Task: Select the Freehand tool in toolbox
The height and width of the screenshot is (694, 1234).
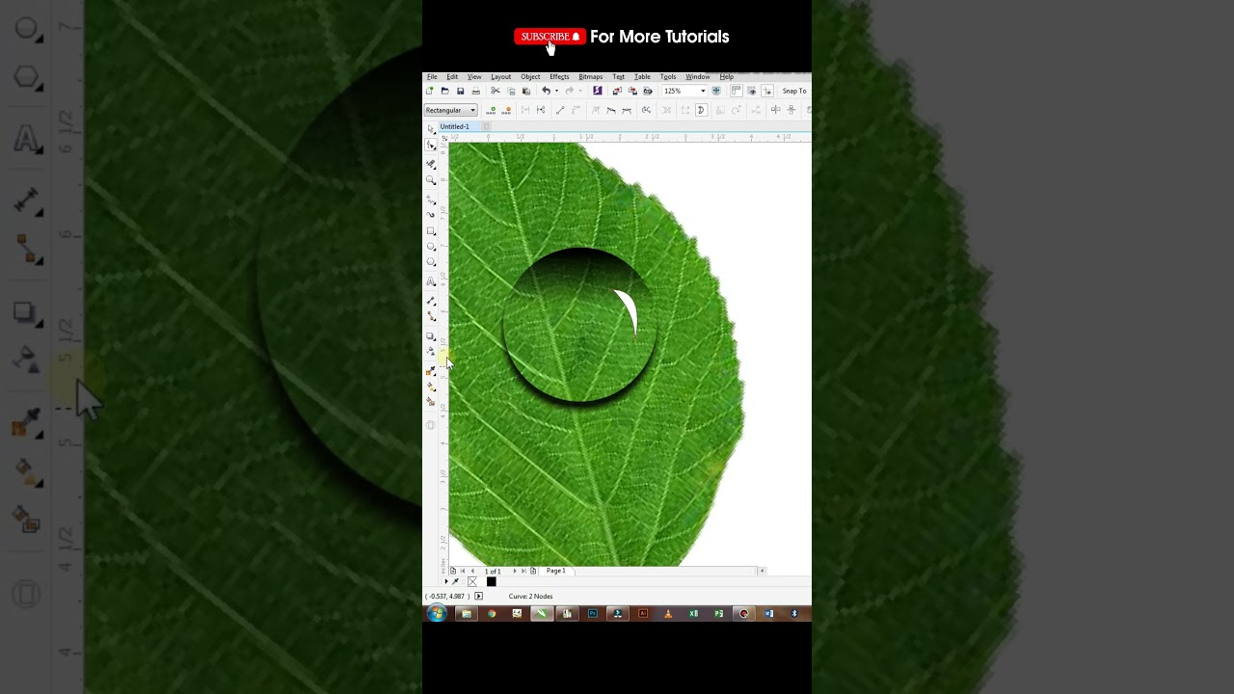Action: (x=431, y=199)
